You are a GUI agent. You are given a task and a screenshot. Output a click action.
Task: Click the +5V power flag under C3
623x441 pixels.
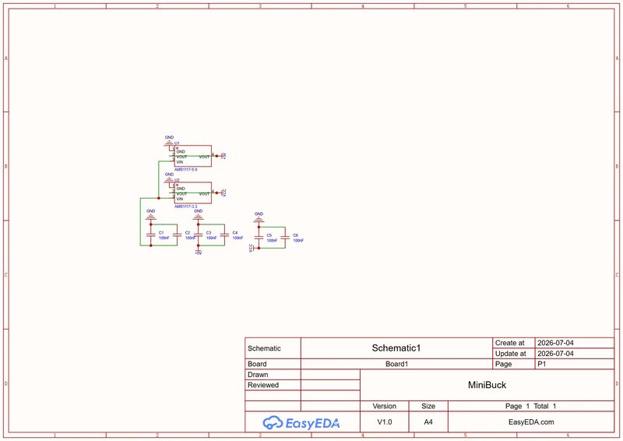click(x=199, y=252)
